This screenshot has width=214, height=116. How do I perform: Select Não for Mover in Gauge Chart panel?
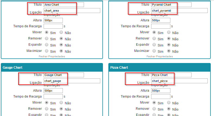tap(61, 103)
